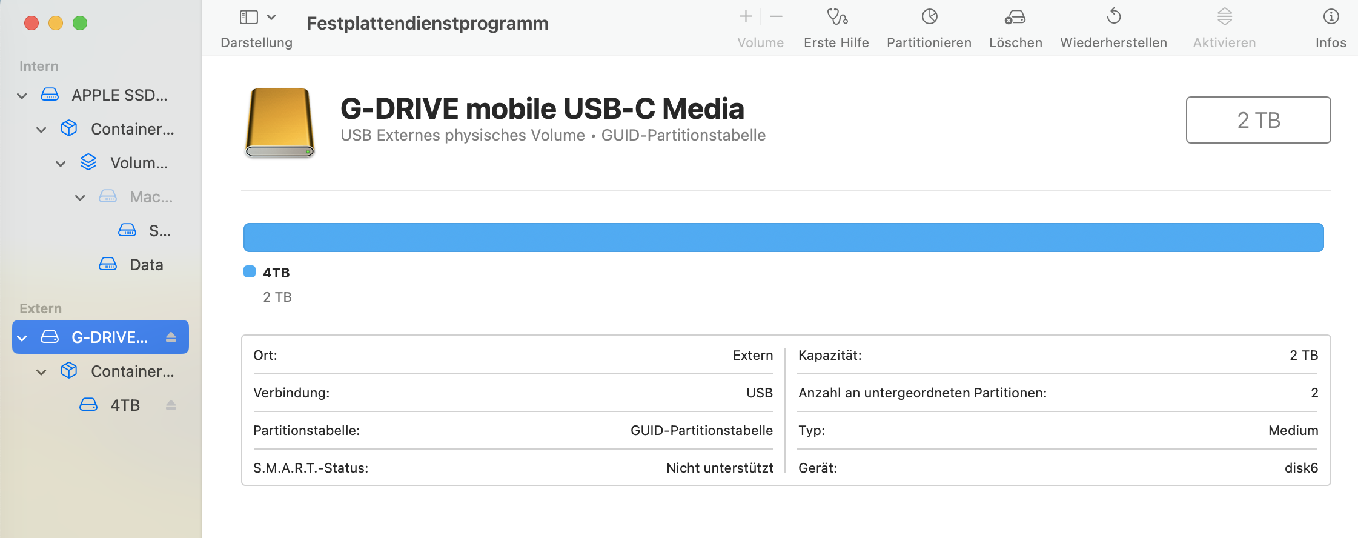Click the Aktivieren mount icon
Image resolution: width=1358 pixels, height=538 pixels.
tap(1224, 17)
